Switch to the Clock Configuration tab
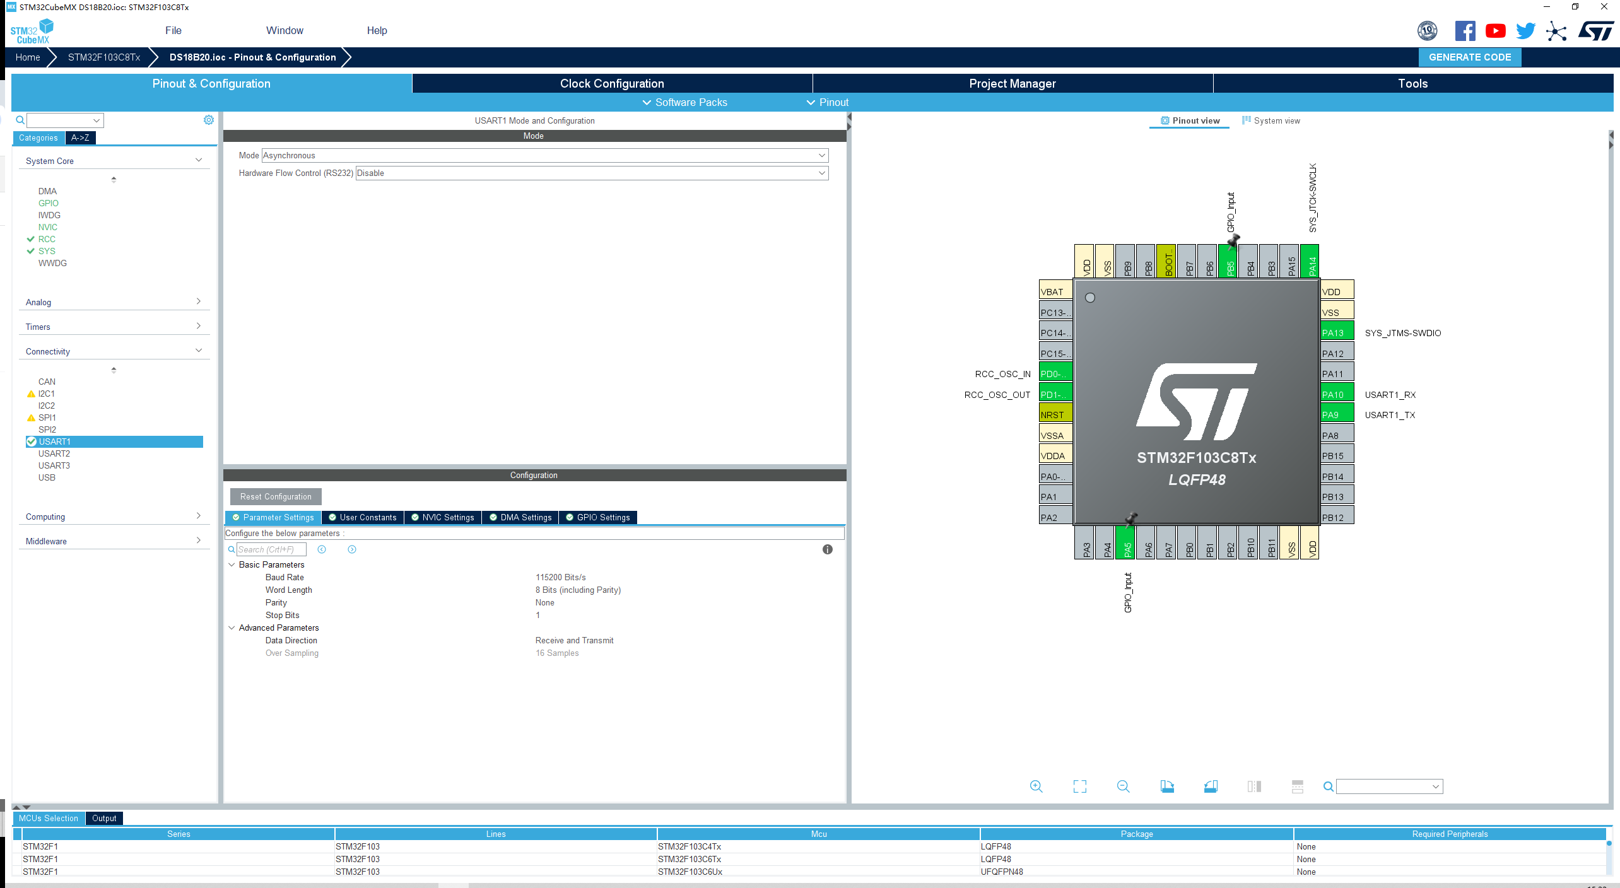This screenshot has width=1620, height=888. (611, 83)
